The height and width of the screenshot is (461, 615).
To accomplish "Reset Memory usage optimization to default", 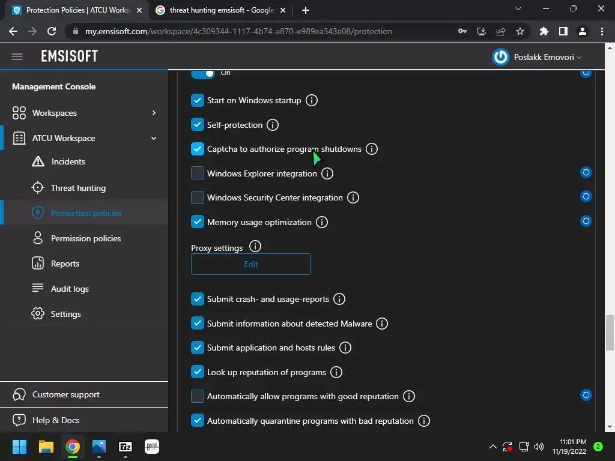I will point(586,221).
